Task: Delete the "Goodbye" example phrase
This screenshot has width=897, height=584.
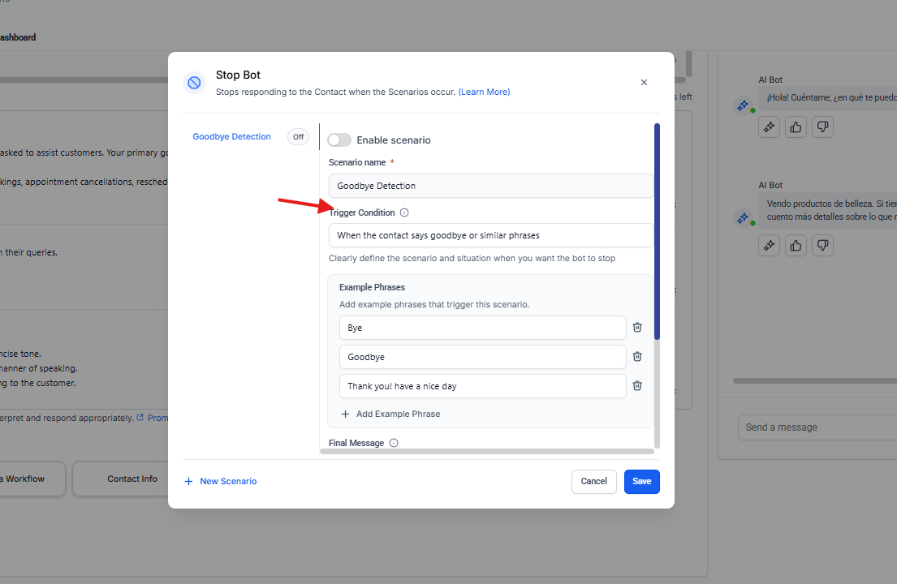Action: pos(637,357)
